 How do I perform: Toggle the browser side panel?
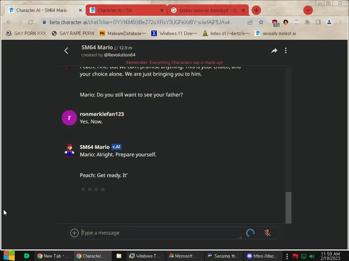click(318, 22)
